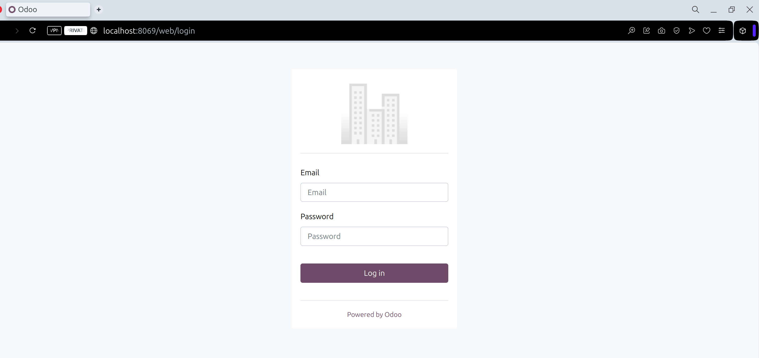Switch to the Odoo tab
Viewport: 759px width, 358px height.
click(48, 10)
